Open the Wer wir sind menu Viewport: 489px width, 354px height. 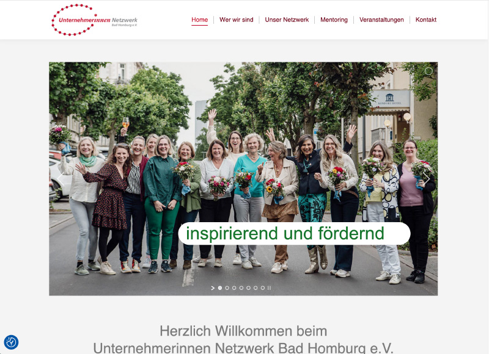(237, 20)
